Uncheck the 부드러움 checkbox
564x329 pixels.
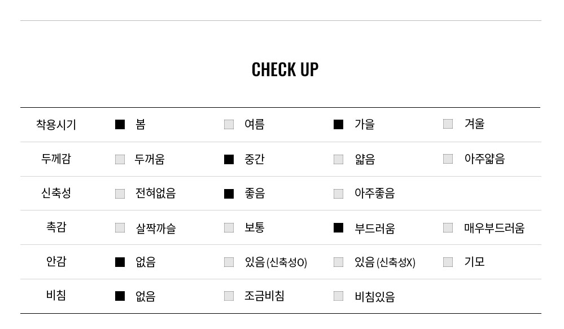click(338, 227)
